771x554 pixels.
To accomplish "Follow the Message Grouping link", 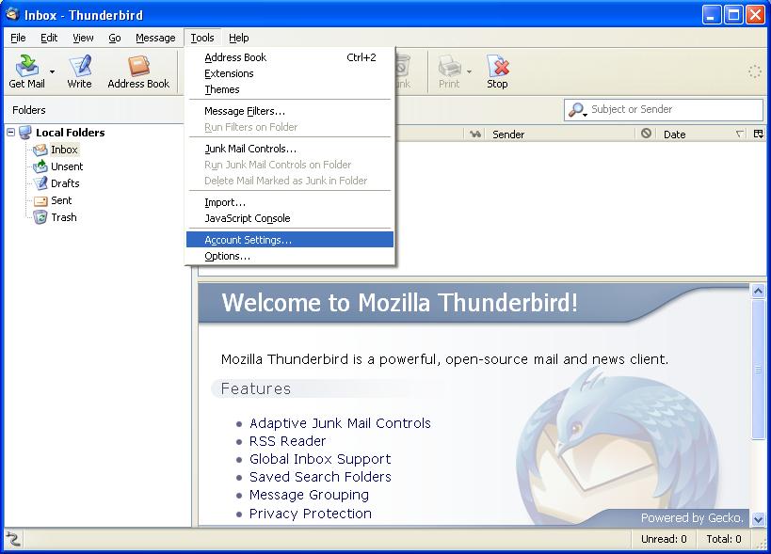I will [x=309, y=495].
